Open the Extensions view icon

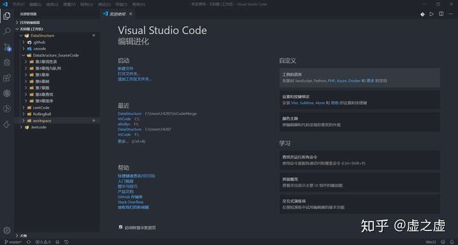pos(7,78)
